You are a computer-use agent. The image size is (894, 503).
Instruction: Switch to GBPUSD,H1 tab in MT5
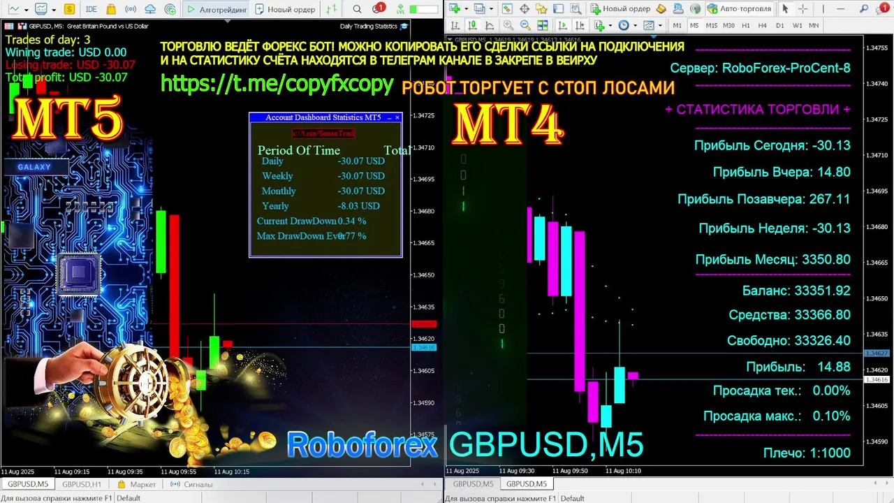click(x=82, y=484)
